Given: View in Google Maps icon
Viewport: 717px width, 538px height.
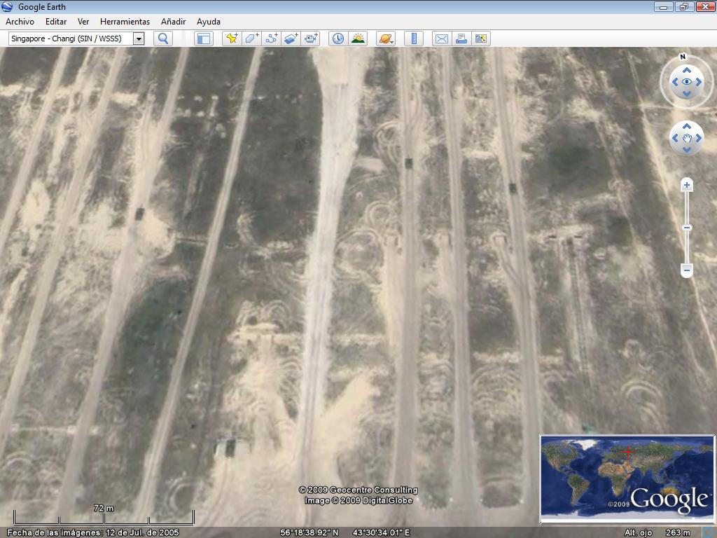Looking at the screenshot, I should [481, 39].
